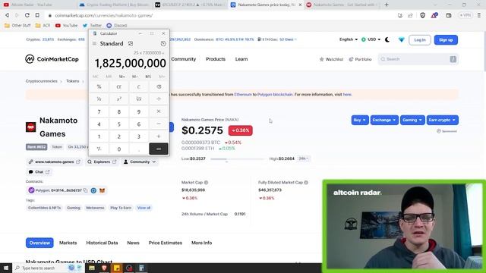Click the Tokens breadcrumb link

click(73, 81)
